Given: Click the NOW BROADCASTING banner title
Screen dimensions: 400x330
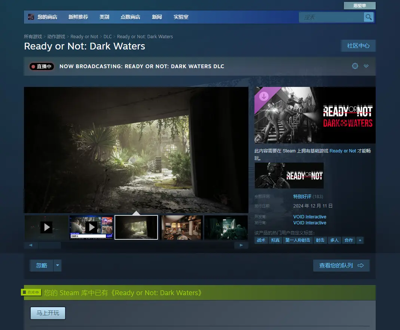Looking at the screenshot, I should pyautogui.click(x=142, y=66).
